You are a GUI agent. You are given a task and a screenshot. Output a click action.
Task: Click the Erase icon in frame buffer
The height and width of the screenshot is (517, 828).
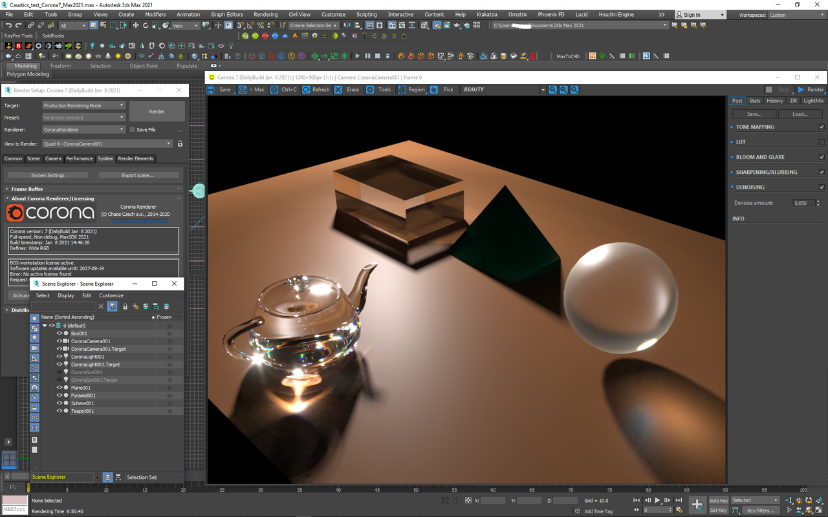[338, 90]
